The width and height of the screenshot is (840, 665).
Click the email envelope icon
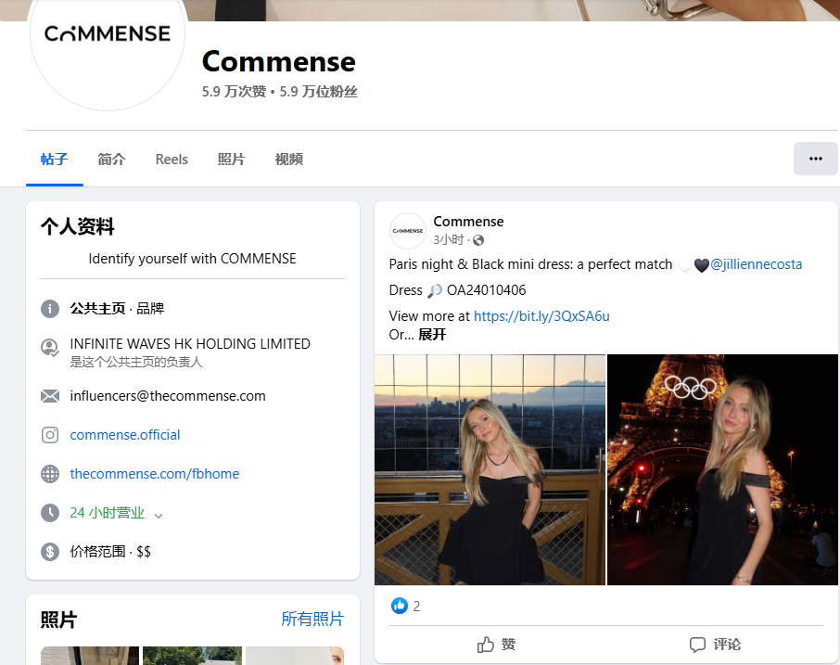(x=50, y=396)
